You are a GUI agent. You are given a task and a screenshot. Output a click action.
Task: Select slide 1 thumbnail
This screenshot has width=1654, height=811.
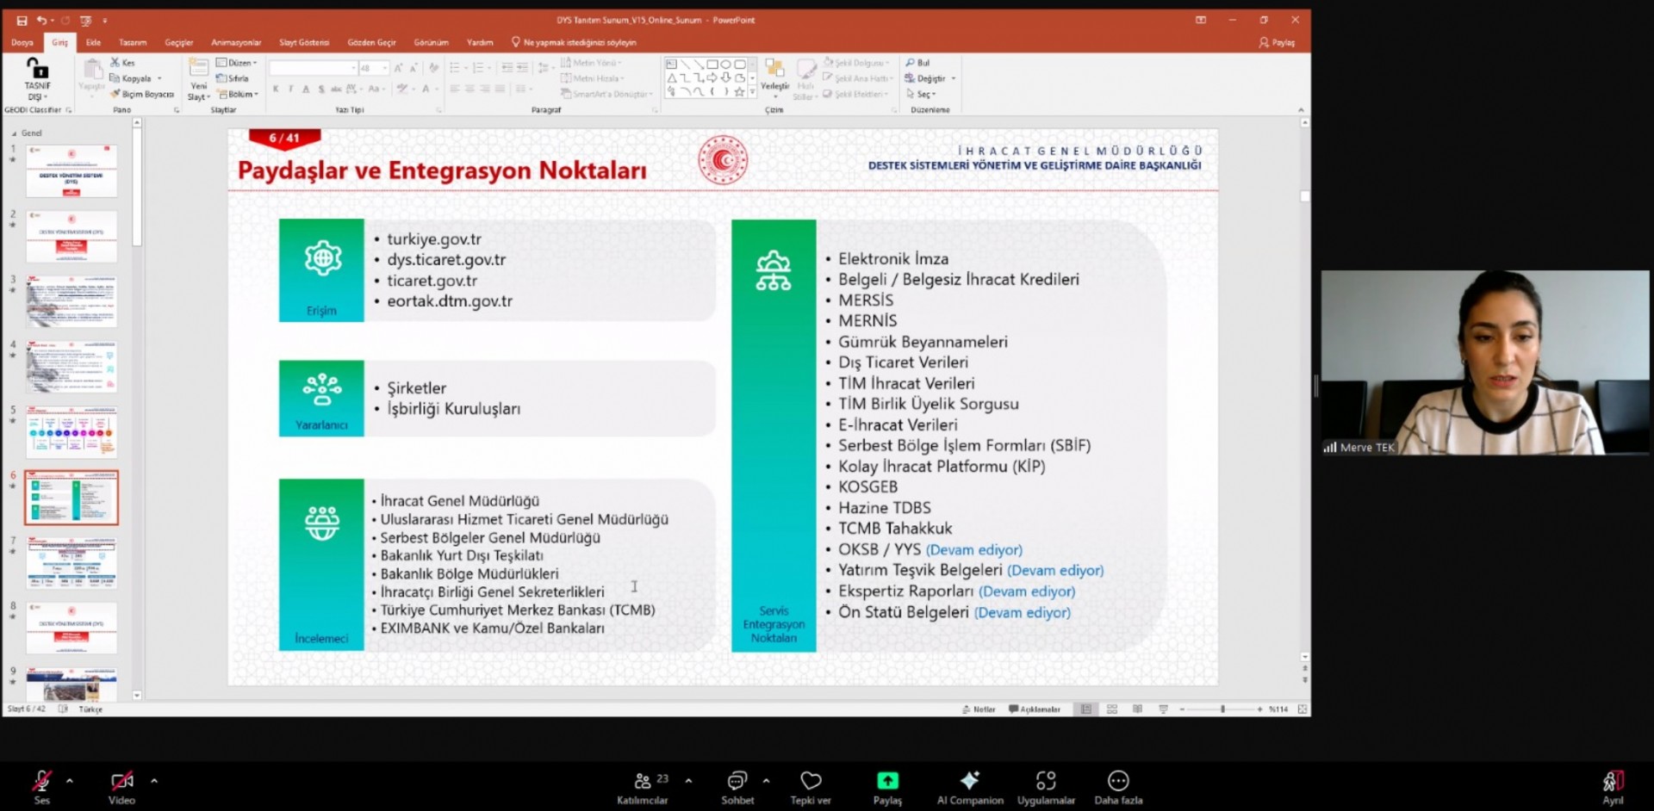72,171
